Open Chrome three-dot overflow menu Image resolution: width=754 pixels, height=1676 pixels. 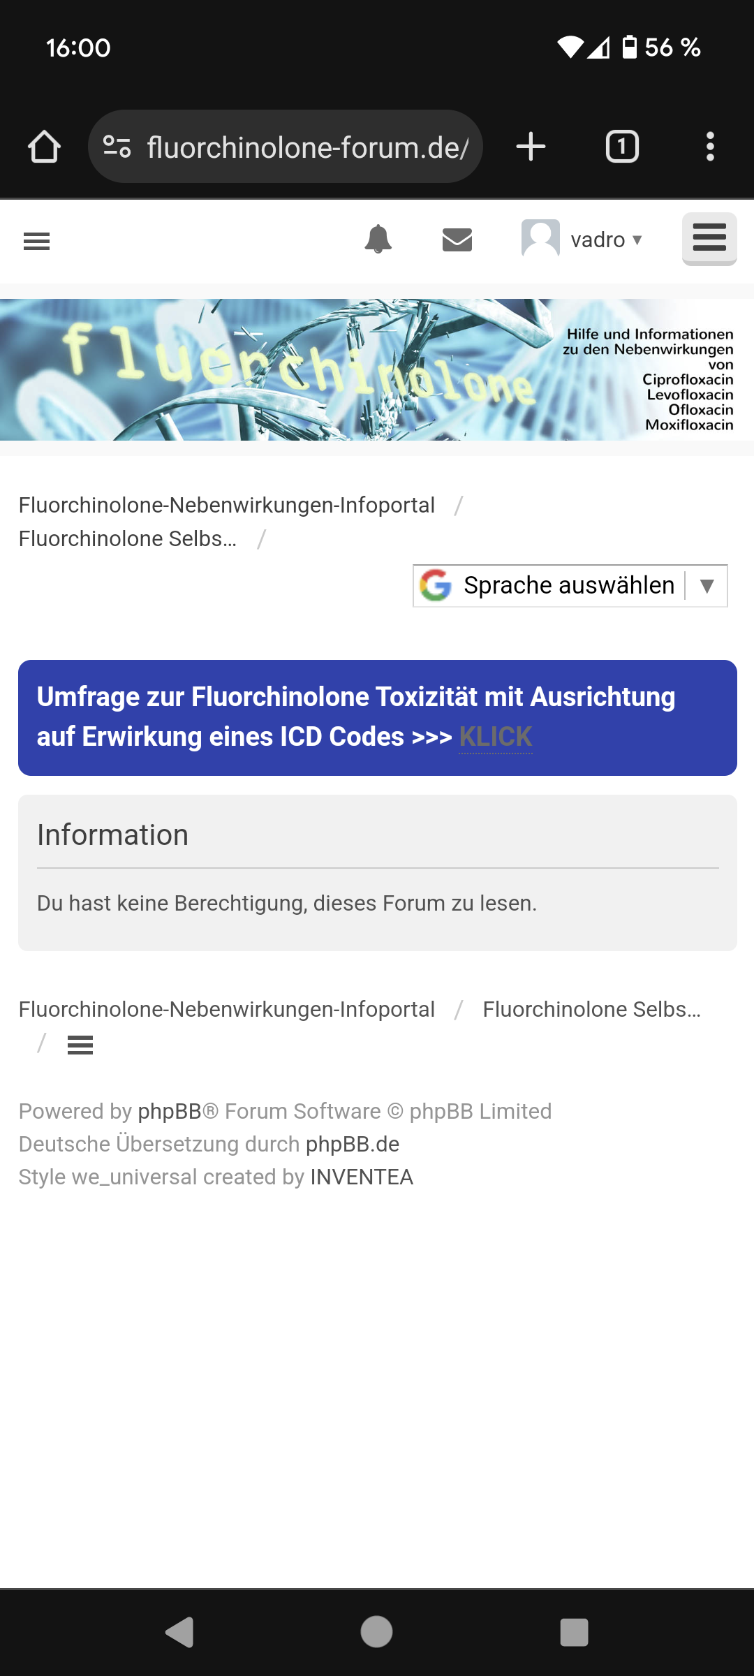click(710, 147)
